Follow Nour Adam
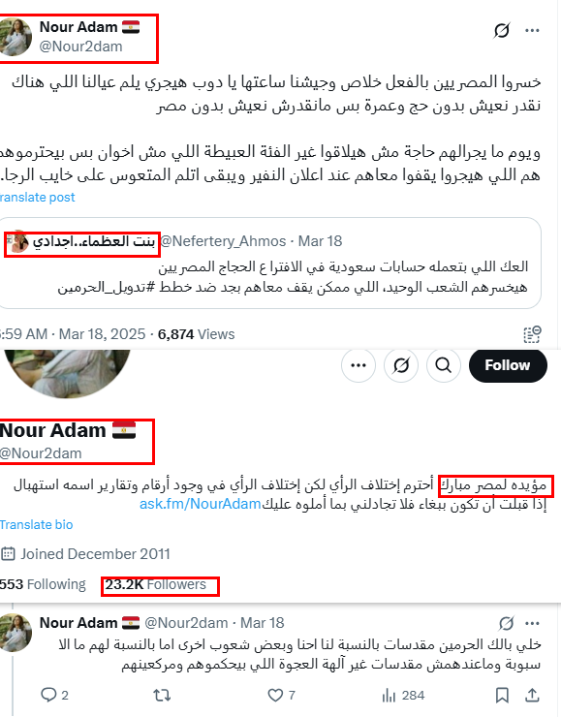Screen dimensions: 561x717 click(x=508, y=365)
